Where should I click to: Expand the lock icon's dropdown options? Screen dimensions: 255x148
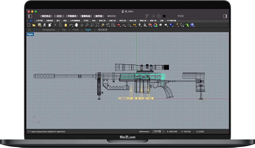pyautogui.click(x=147, y=26)
